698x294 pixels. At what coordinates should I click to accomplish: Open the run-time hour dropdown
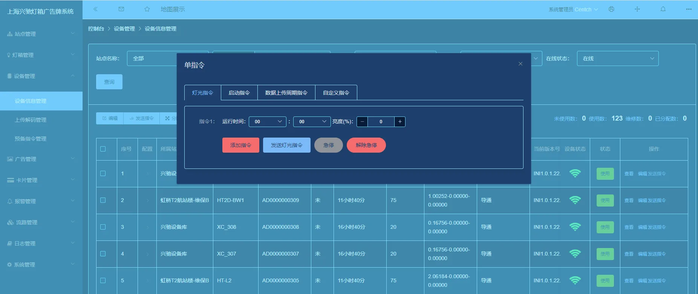pyautogui.click(x=268, y=121)
